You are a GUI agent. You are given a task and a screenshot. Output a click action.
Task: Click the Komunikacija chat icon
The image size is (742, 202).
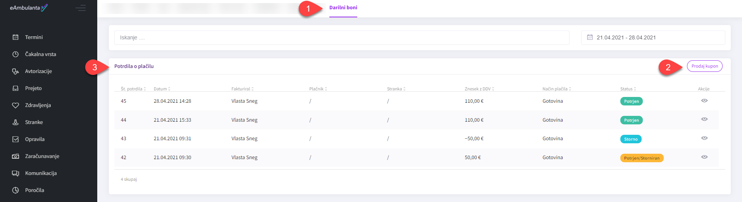pyautogui.click(x=15, y=173)
